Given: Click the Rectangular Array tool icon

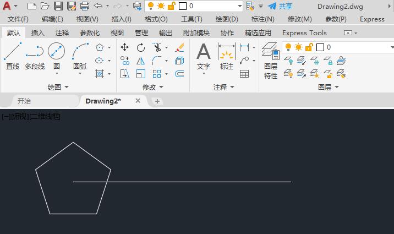Looking at the screenshot, I should (x=157, y=74).
